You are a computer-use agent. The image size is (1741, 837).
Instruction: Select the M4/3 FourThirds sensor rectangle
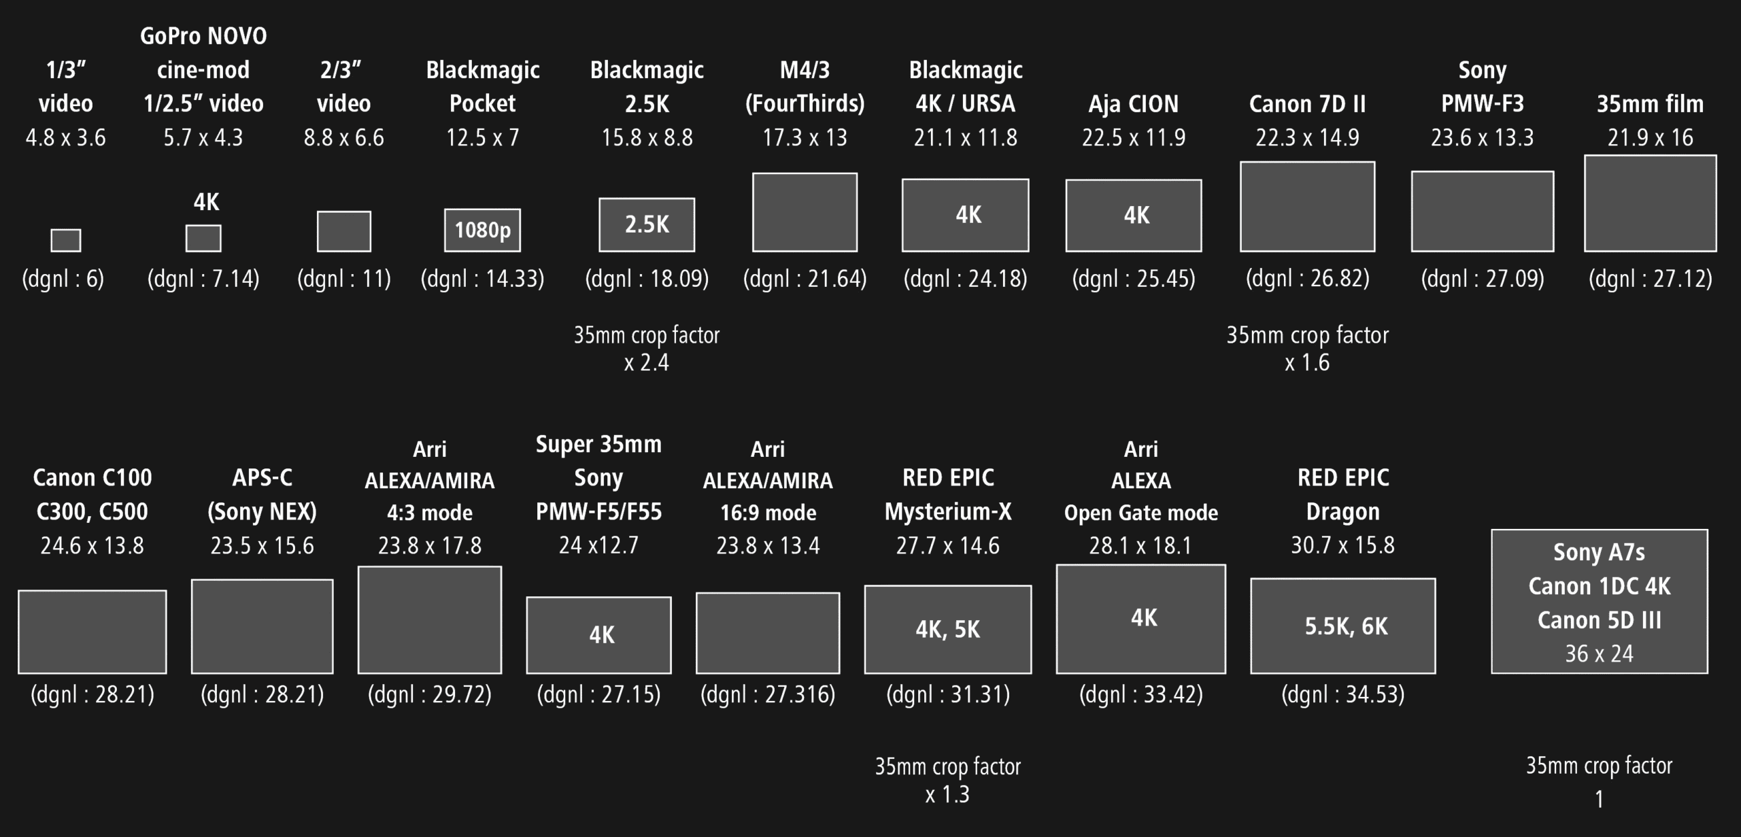pyautogui.click(x=805, y=212)
